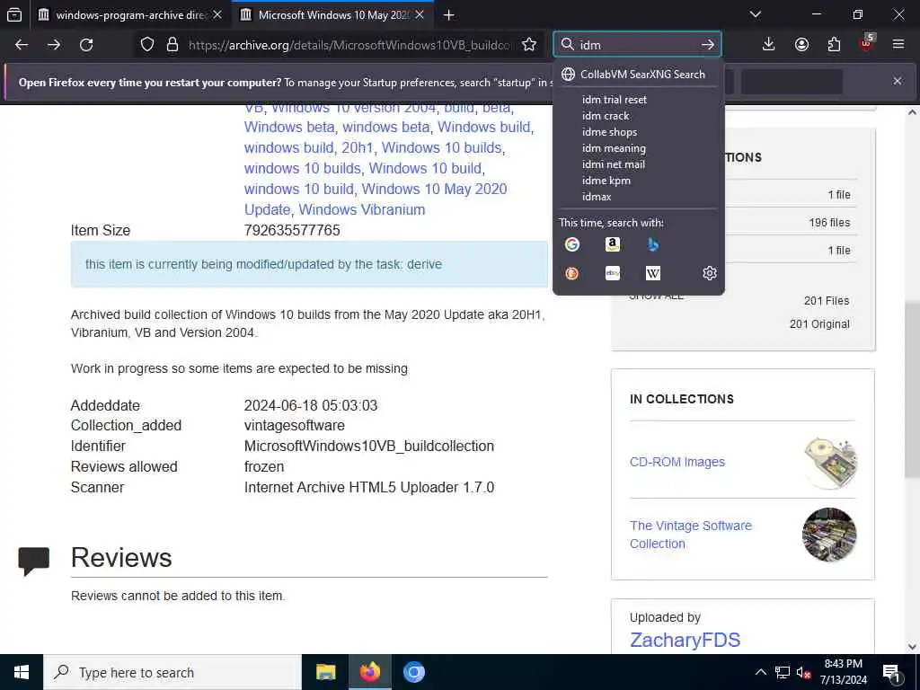
Task: Search this time with DuckDuckGo
Action: (572, 273)
